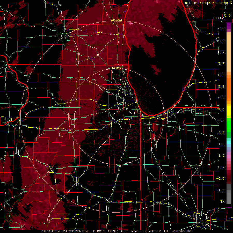233x233 pixels.
Task: Click the TH legend label
Action: click(222, 202)
